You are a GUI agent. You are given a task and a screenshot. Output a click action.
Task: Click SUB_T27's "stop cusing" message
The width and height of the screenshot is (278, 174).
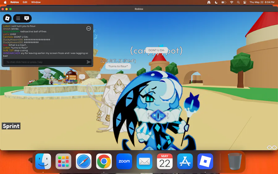(x=15, y=50)
